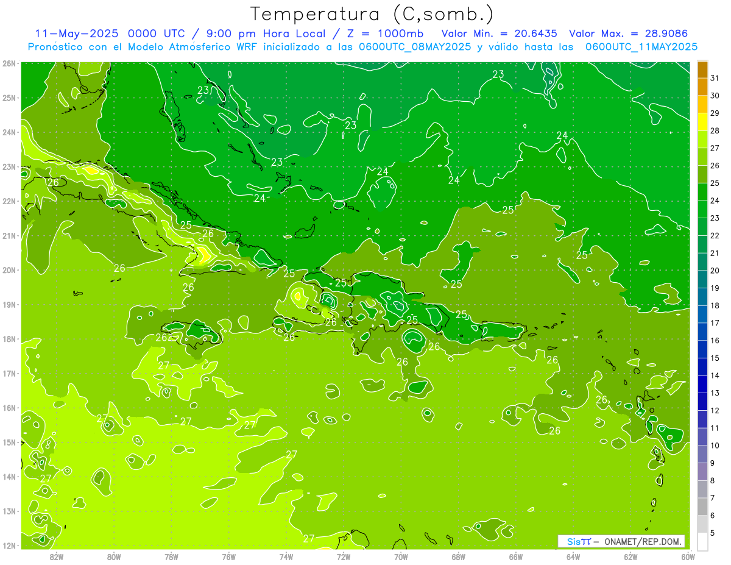Image resolution: width=731 pixels, height=565 pixels.
Task: Click the color legend value "7"
Action: (x=713, y=498)
